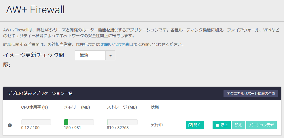Click the memory usage bar showing 150 / 981
Image resolution: width=284 pixels, height=138 pixels.
coord(79,122)
